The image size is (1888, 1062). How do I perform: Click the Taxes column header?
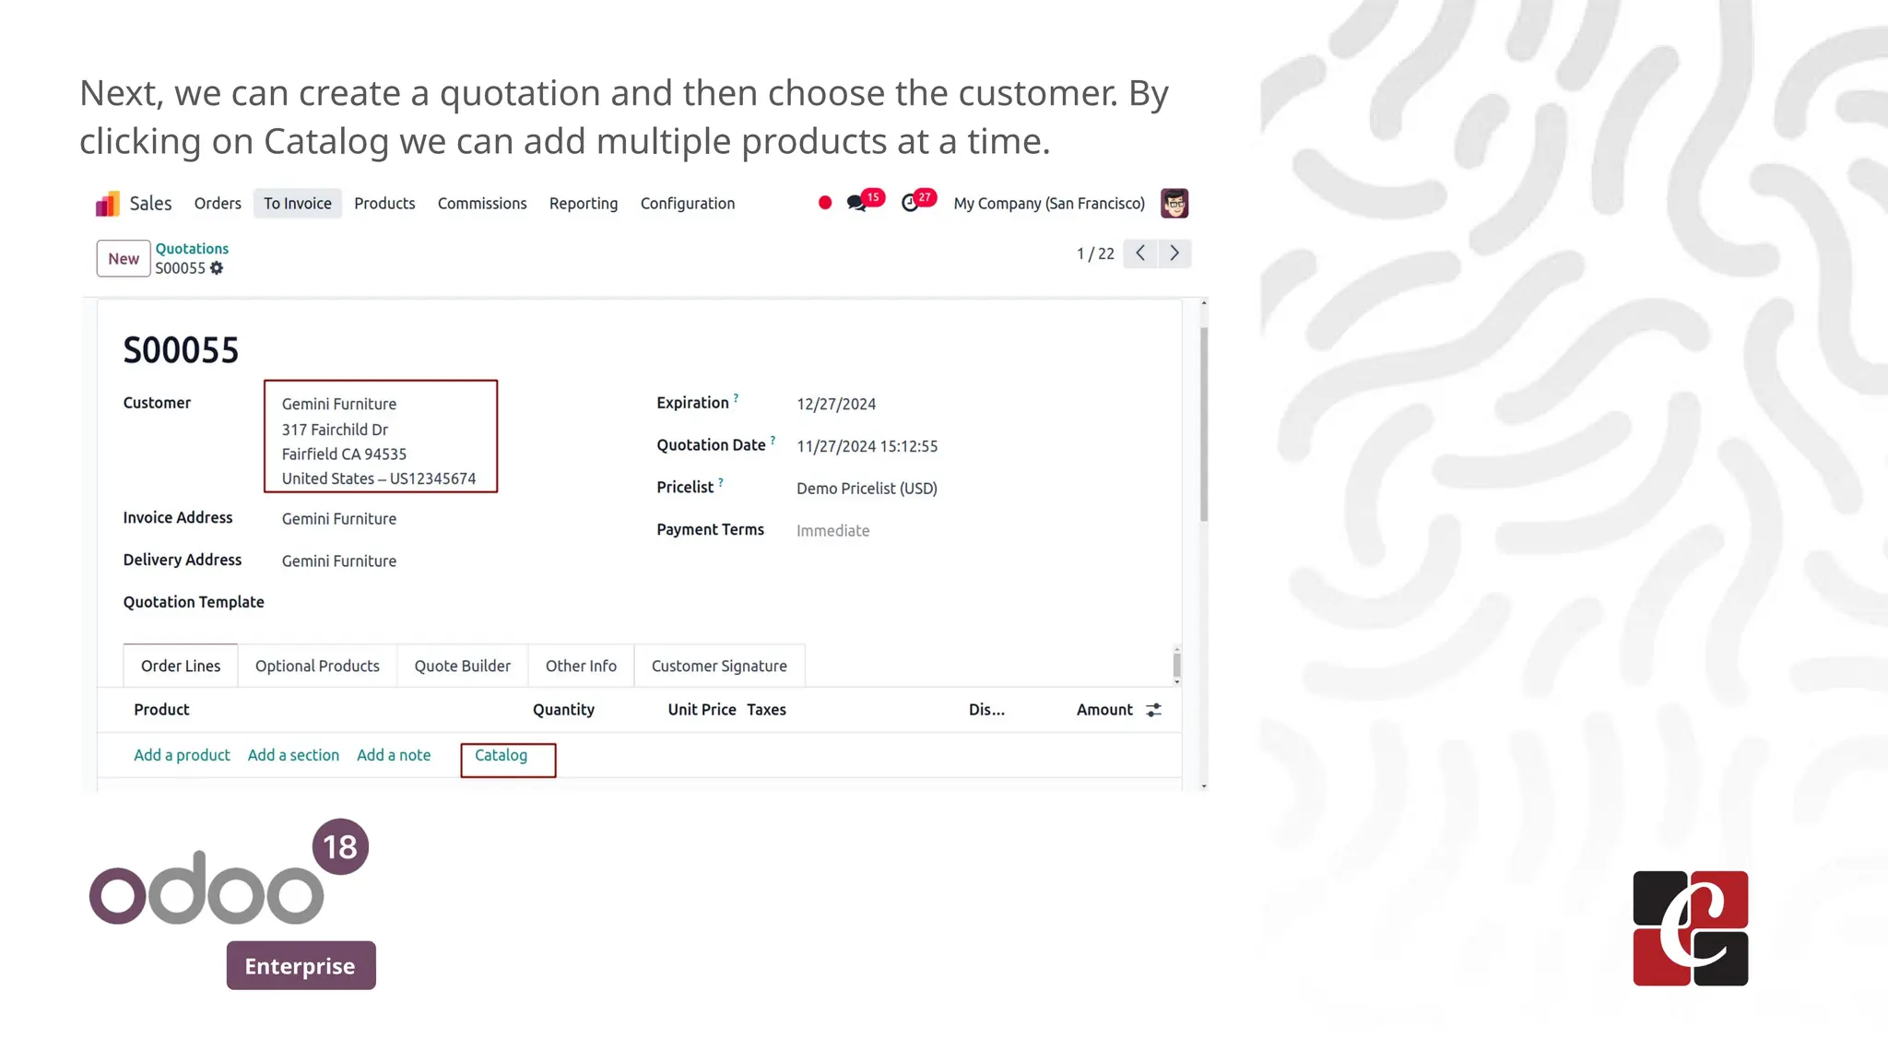click(766, 710)
